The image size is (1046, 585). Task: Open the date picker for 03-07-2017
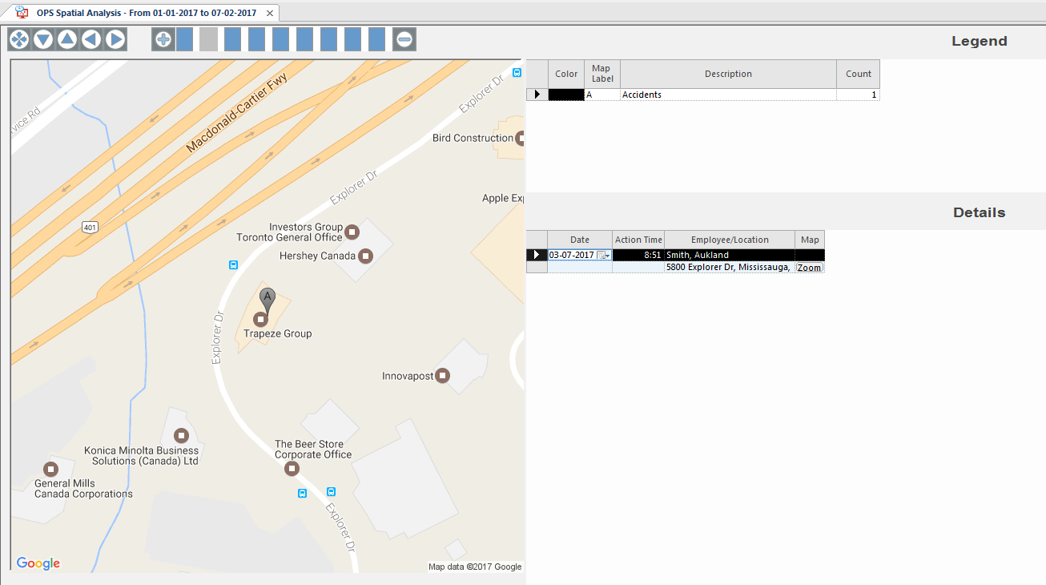coord(602,254)
